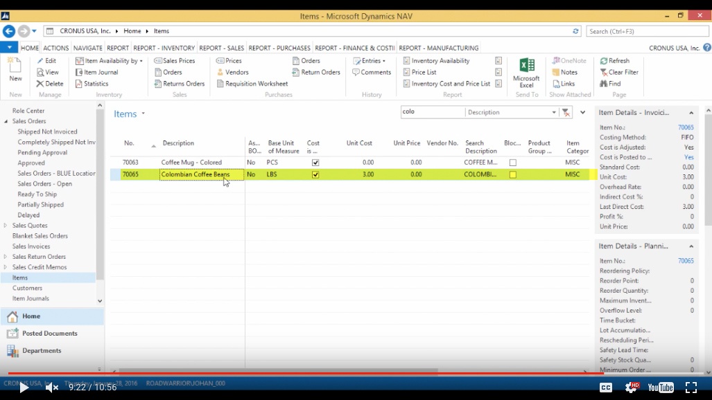Click the navigation pane vertical scrollbar
The image size is (712, 400).
(99, 193)
